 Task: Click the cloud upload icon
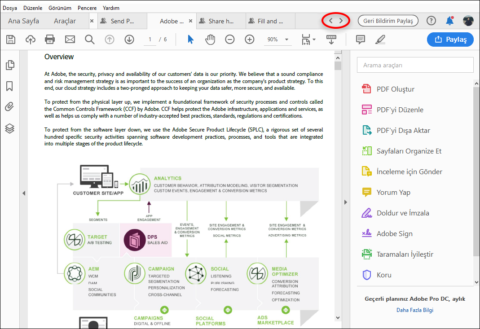tap(30, 39)
